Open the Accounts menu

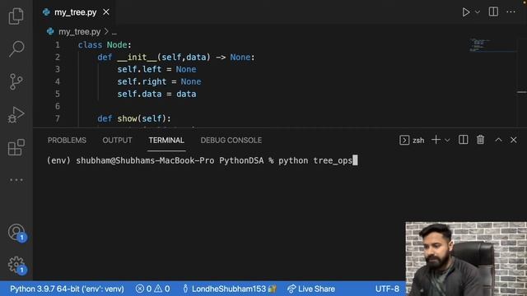point(16,232)
